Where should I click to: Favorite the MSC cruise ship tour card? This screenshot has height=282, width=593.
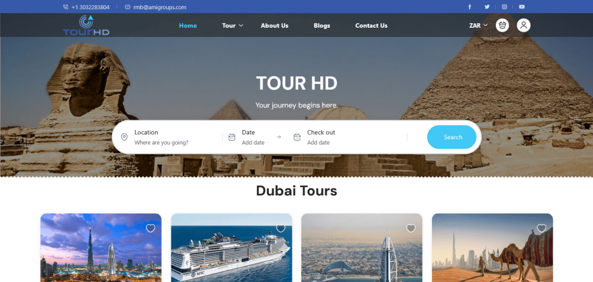coord(281,228)
